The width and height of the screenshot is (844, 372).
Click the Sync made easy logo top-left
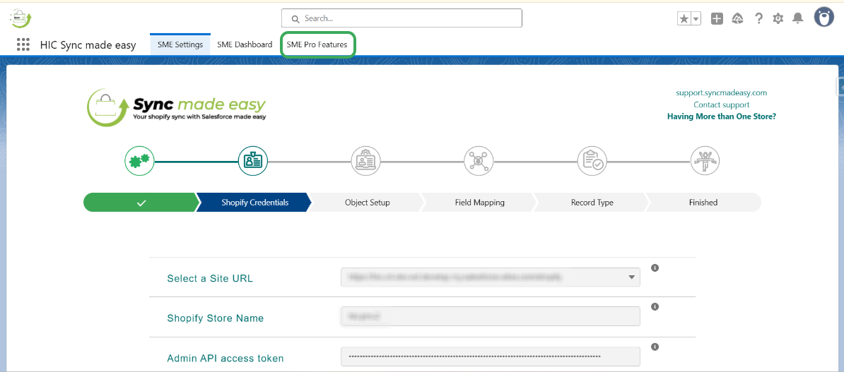21,19
